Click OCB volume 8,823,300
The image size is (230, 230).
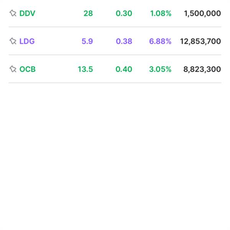coord(202,69)
